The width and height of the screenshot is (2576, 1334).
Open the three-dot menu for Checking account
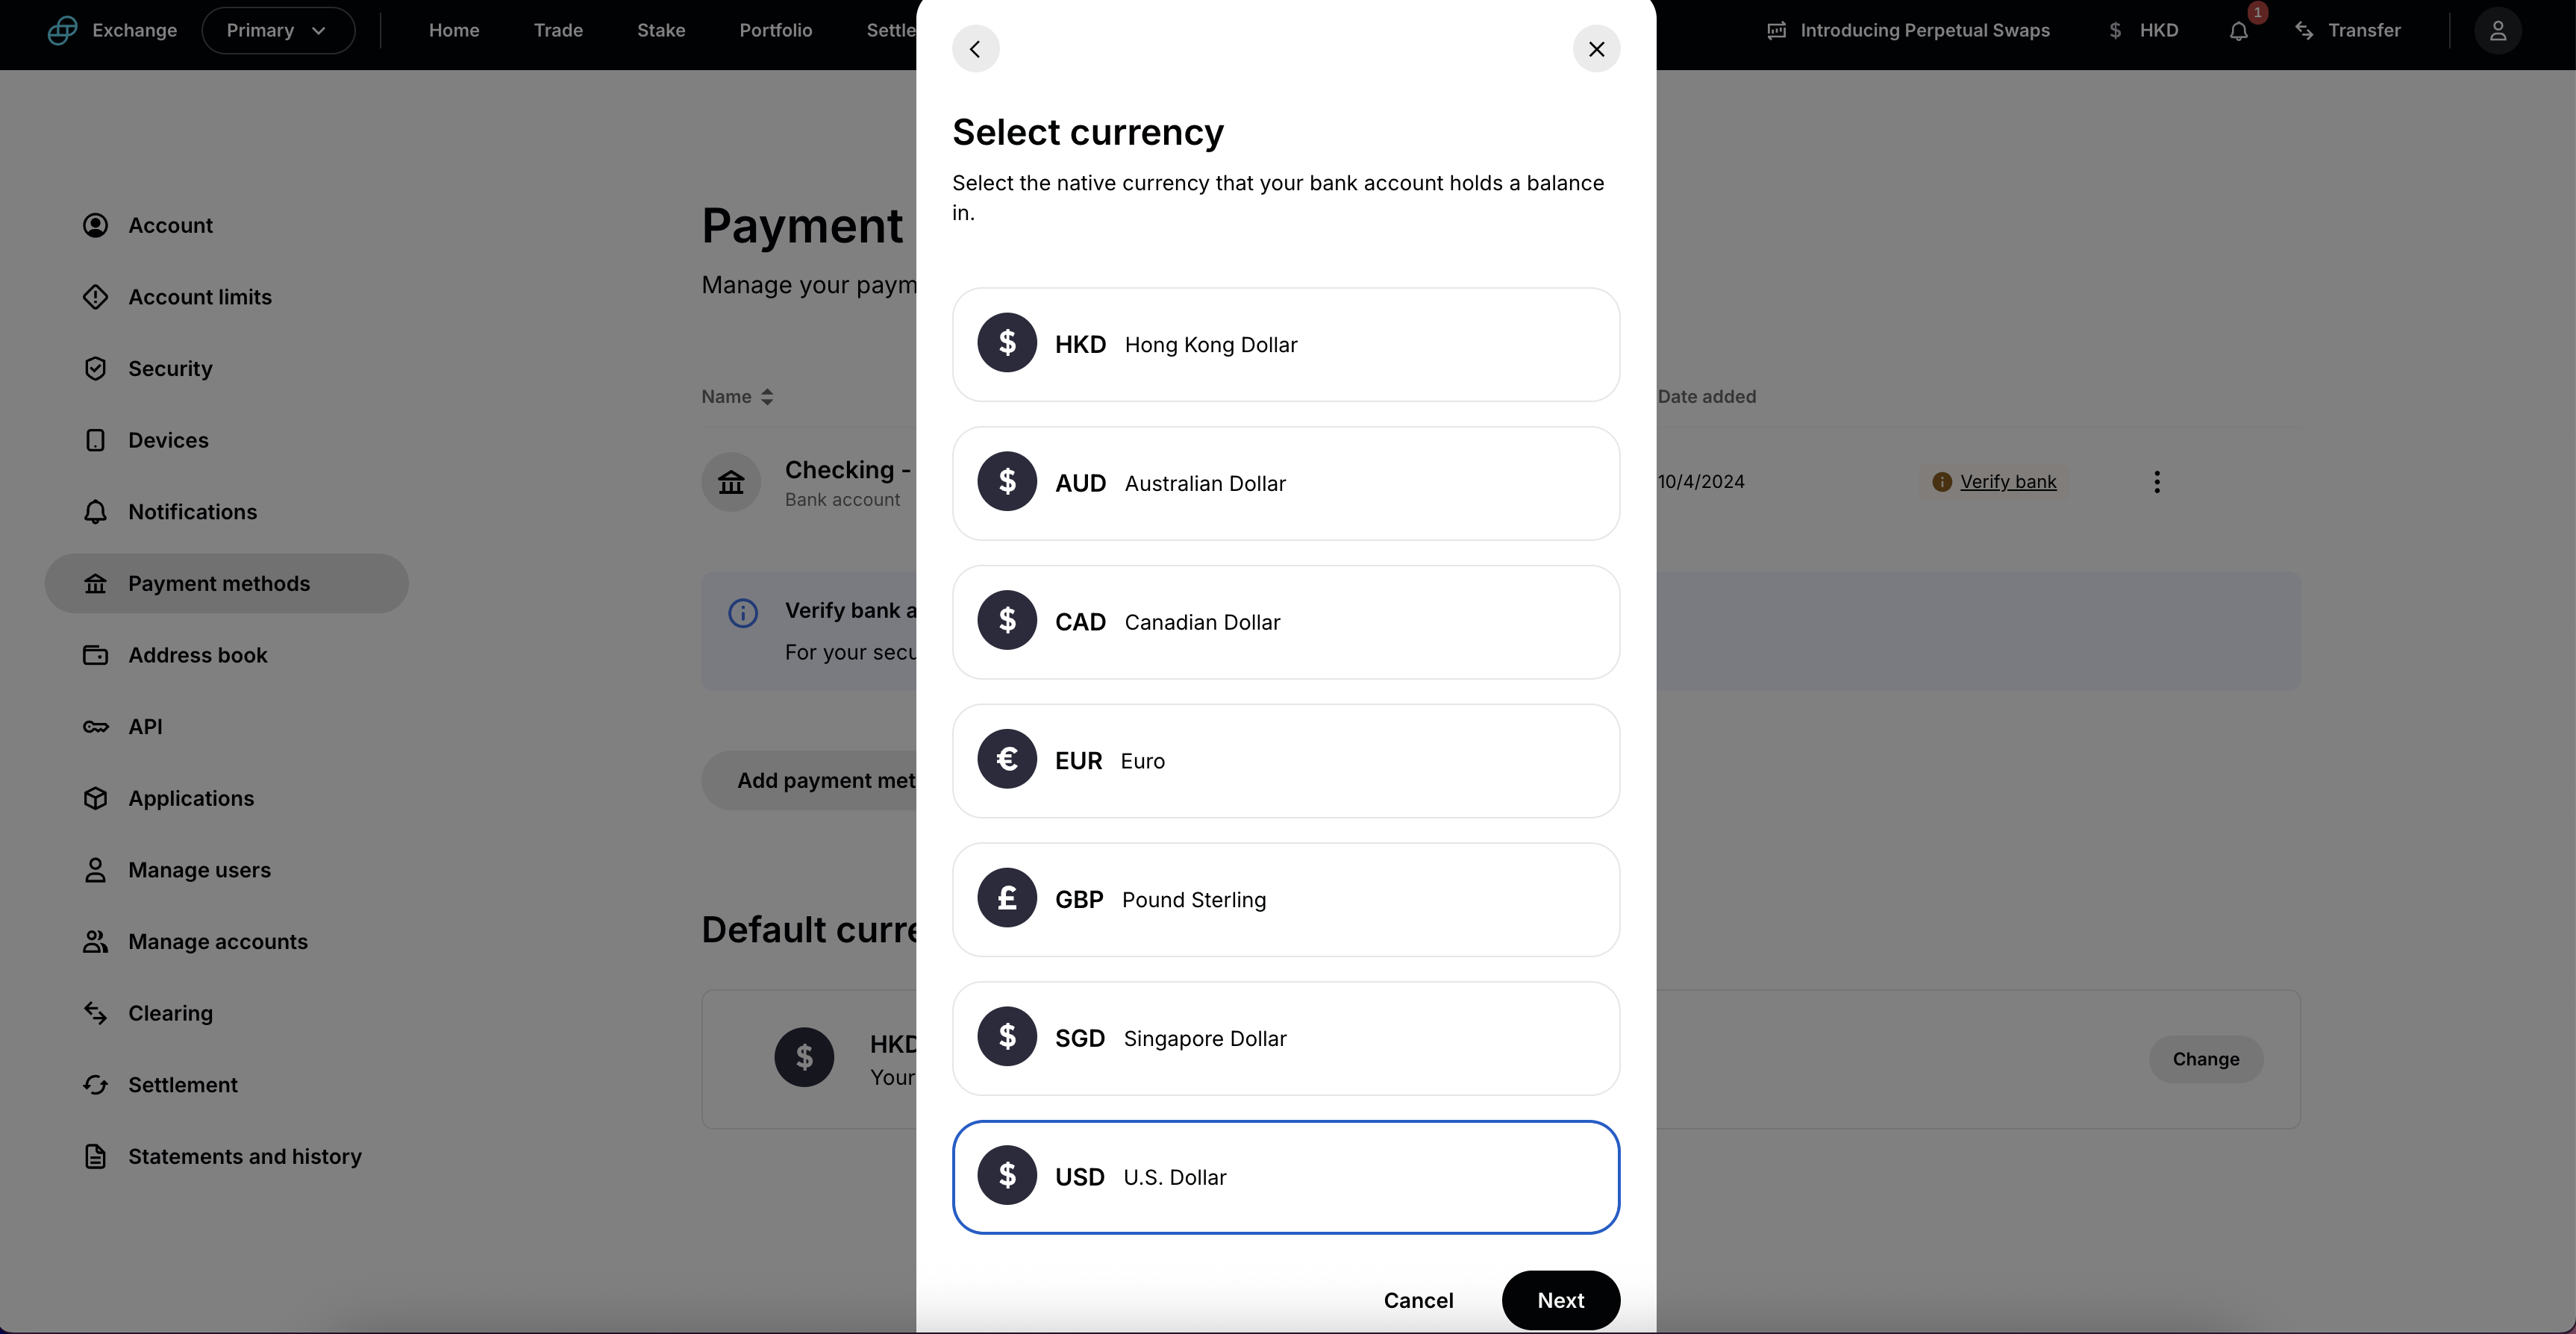click(2157, 482)
